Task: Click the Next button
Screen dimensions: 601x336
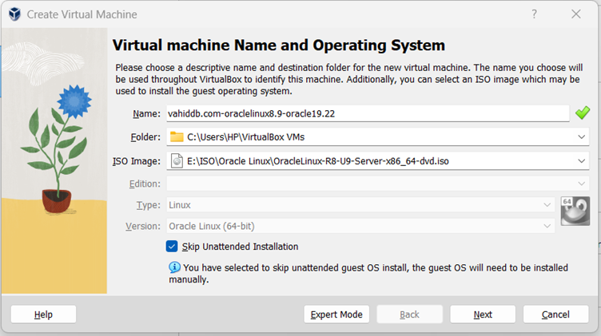Action: tap(482, 314)
